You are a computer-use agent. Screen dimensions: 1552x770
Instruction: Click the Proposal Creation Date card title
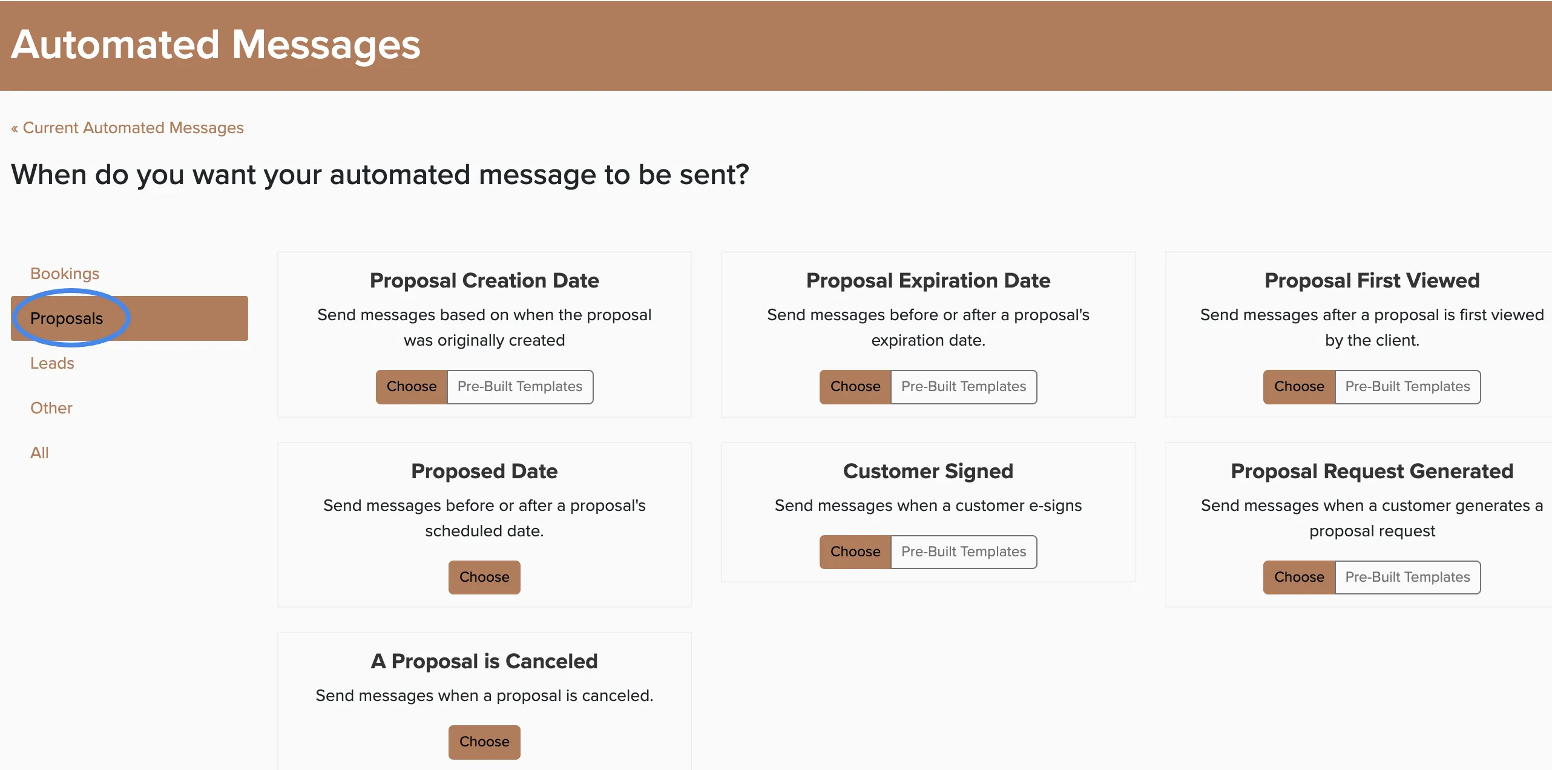tap(484, 280)
